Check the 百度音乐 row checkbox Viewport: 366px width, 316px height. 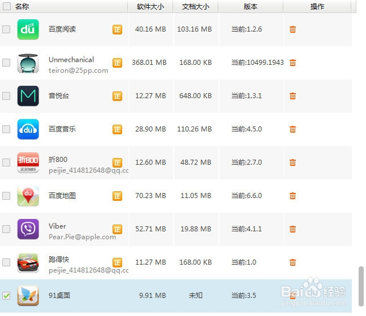click(x=6, y=129)
